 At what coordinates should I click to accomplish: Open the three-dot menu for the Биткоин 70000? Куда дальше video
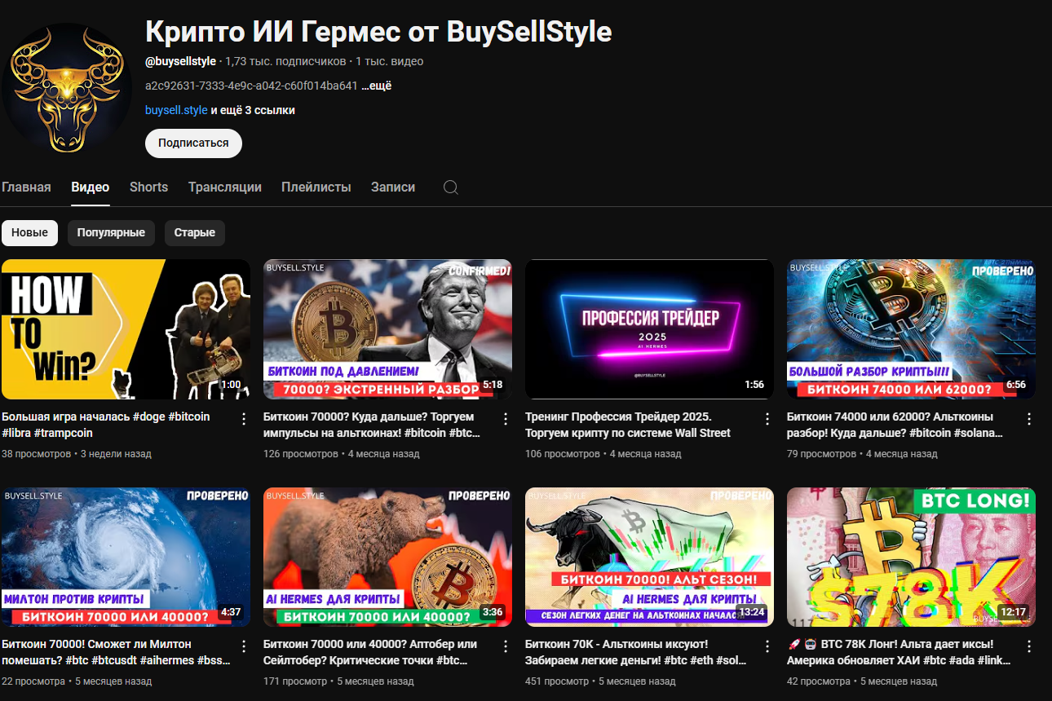coord(505,419)
